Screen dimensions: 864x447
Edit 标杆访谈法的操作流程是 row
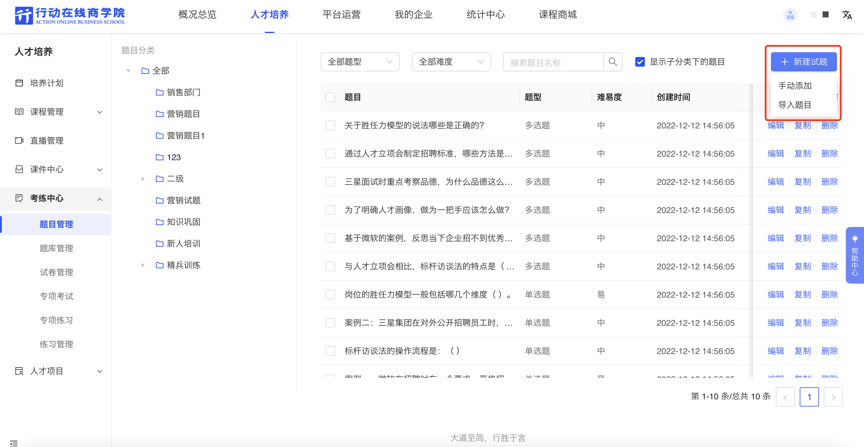pyautogui.click(x=775, y=351)
